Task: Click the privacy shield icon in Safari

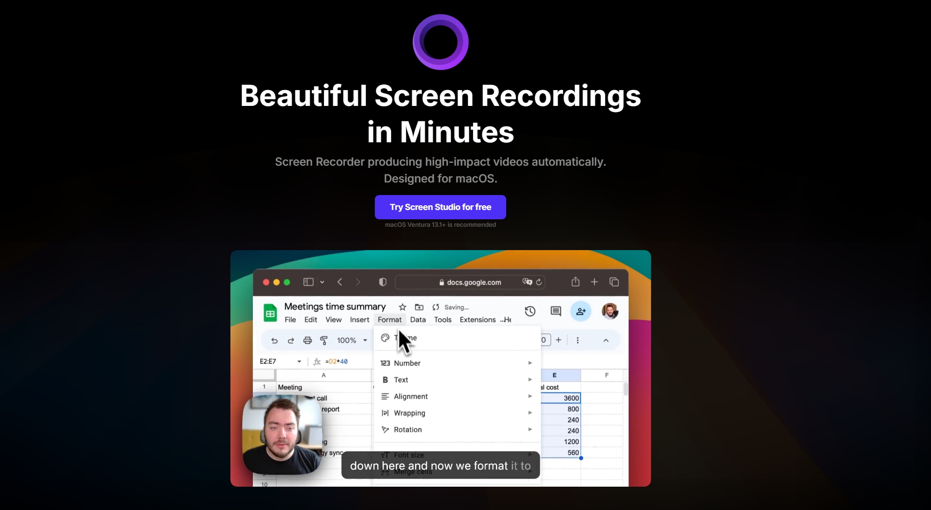Action: 383,282
